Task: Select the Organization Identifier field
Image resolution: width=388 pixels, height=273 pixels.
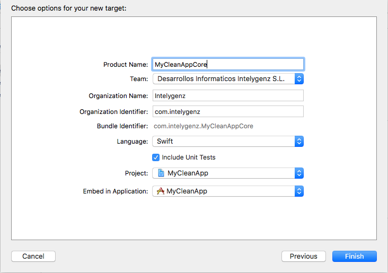Action: pos(228,111)
